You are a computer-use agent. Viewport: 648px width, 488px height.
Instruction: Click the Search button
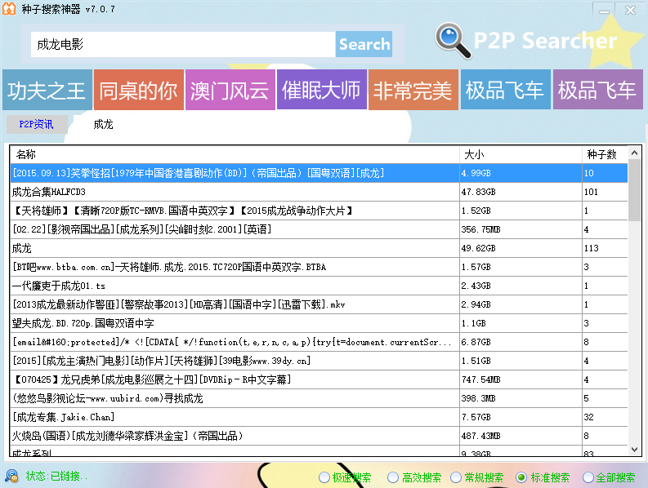(x=364, y=44)
